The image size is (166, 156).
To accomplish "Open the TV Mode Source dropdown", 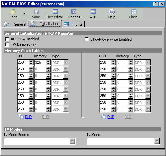I will (x=72, y=141).
